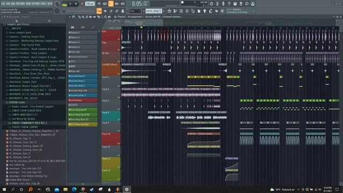Click the Save project floppy icon
This screenshot has width=343, height=193.
pyautogui.click(x=235, y=4)
